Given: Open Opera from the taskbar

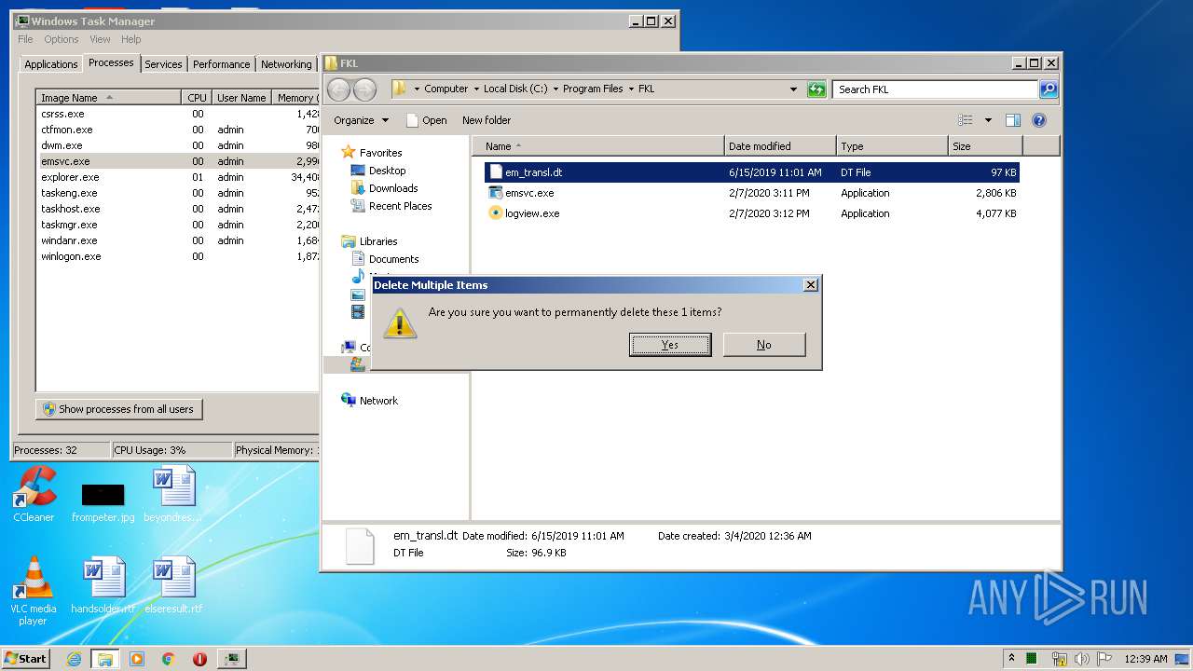Looking at the screenshot, I should pos(199,659).
